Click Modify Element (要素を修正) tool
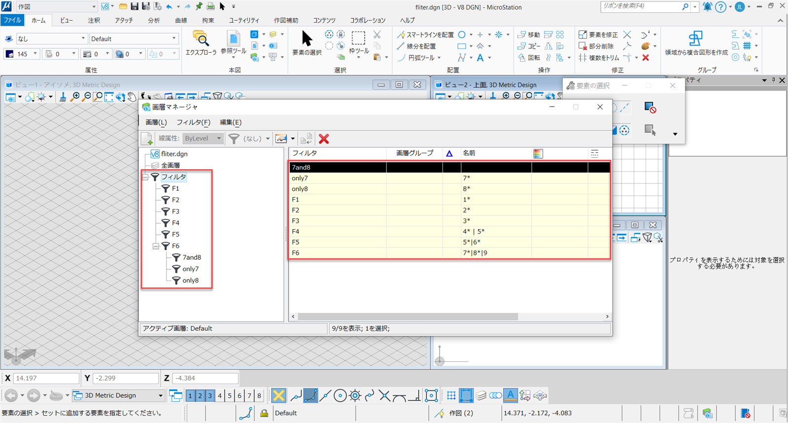 click(598, 35)
